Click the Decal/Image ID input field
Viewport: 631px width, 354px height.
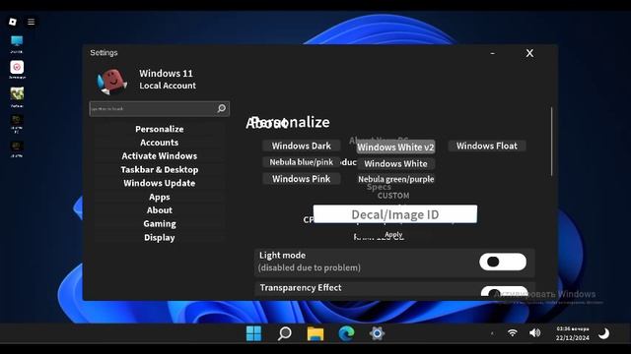(395, 214)
